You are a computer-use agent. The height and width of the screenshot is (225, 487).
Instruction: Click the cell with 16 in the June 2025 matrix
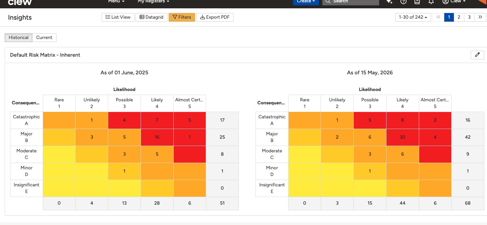(157, 137)
